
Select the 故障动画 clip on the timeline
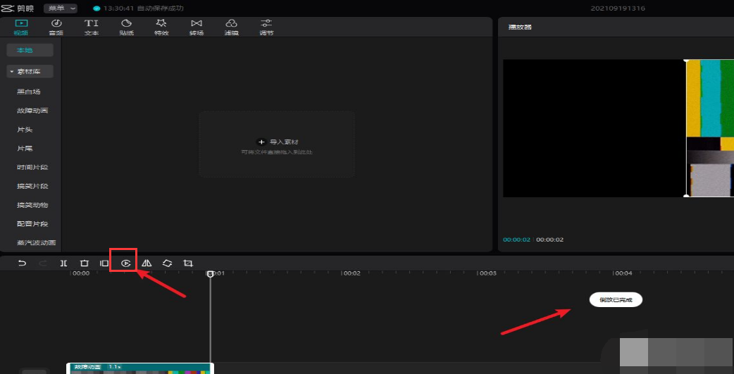[x=139, y=368]
